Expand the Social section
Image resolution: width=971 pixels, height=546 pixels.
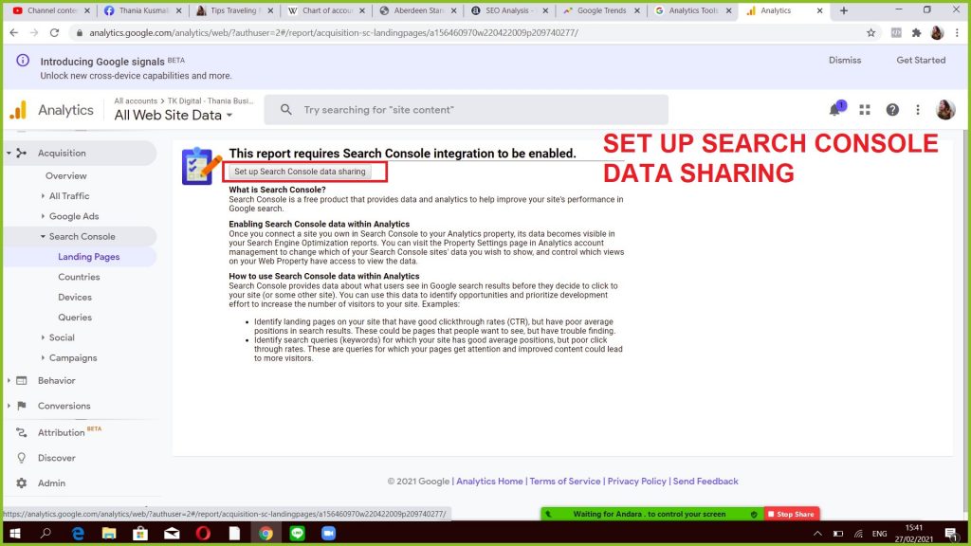pos(61,337)
